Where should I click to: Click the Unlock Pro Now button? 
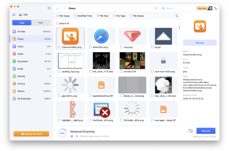pos(31,134)
